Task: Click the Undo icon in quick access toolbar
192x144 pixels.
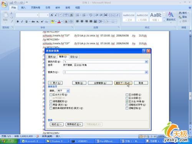Action: [x=16, y=3]
